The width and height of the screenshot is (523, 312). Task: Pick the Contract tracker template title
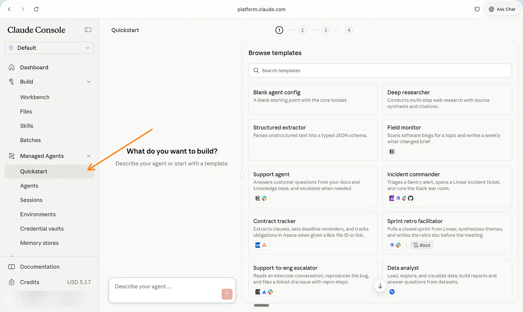click(x=274, y=221)
